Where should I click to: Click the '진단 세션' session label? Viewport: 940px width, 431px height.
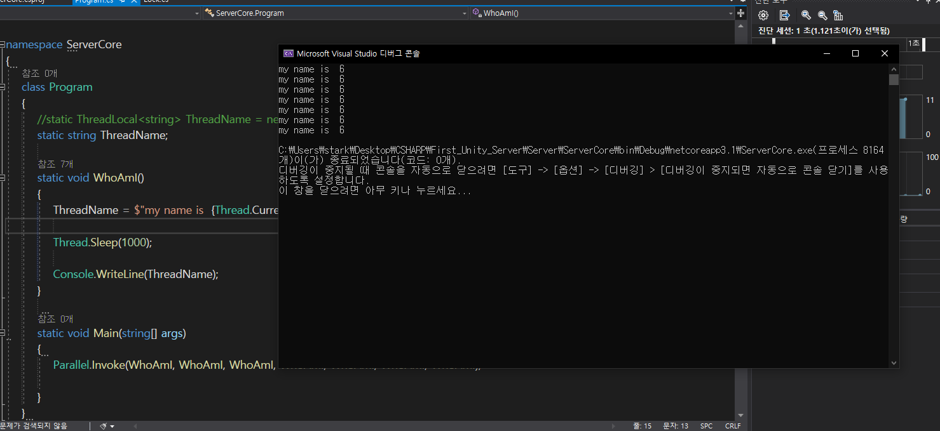pyautogui.click(x=824, y=30)
